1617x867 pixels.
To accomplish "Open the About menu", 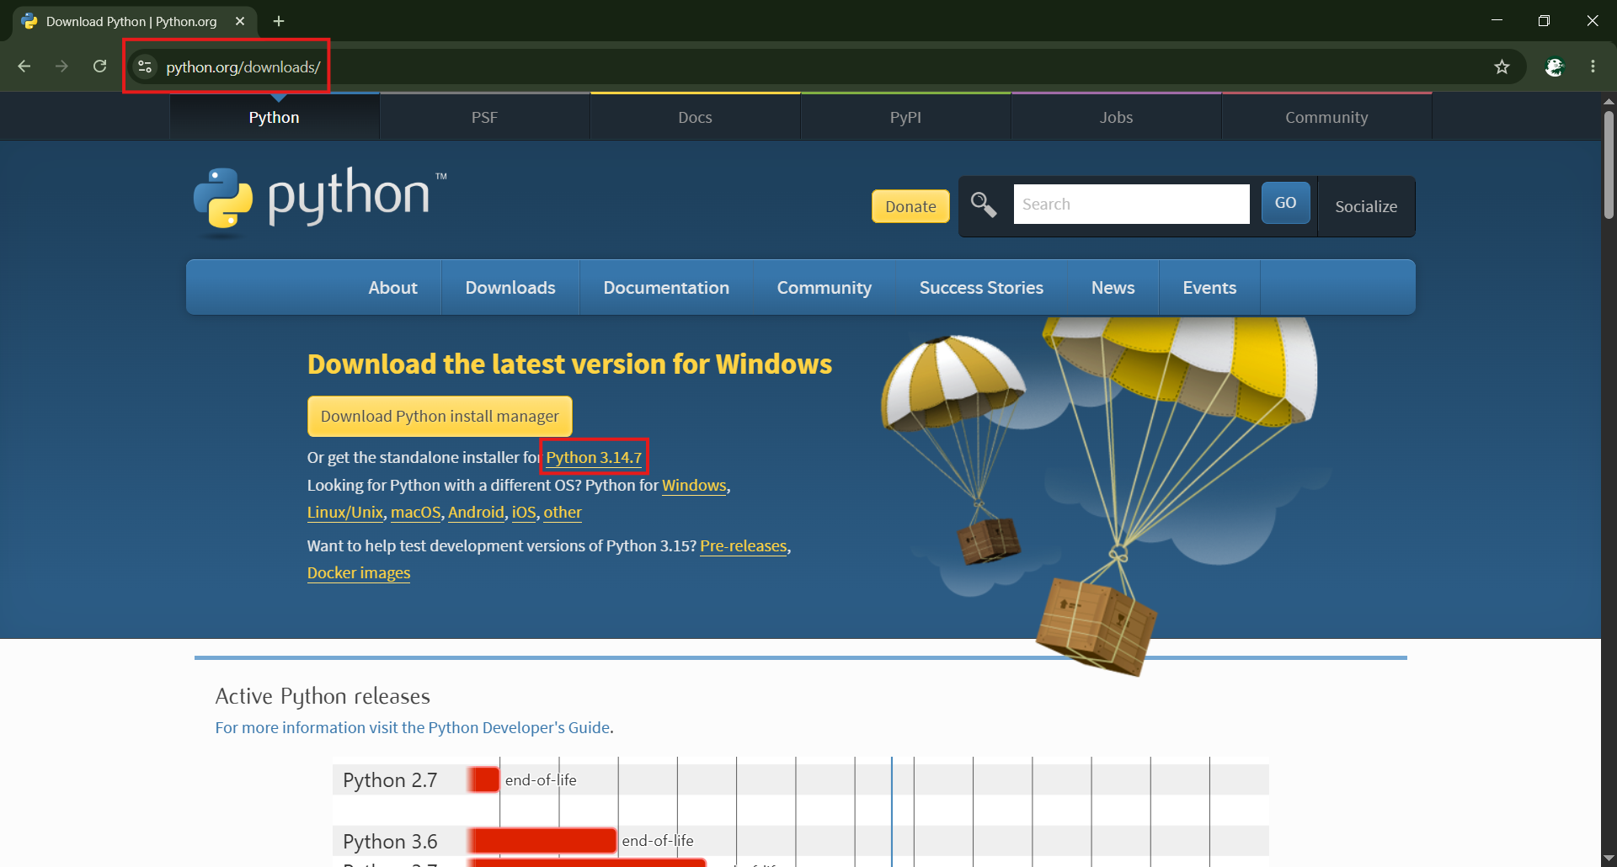I will coord(392,288).
